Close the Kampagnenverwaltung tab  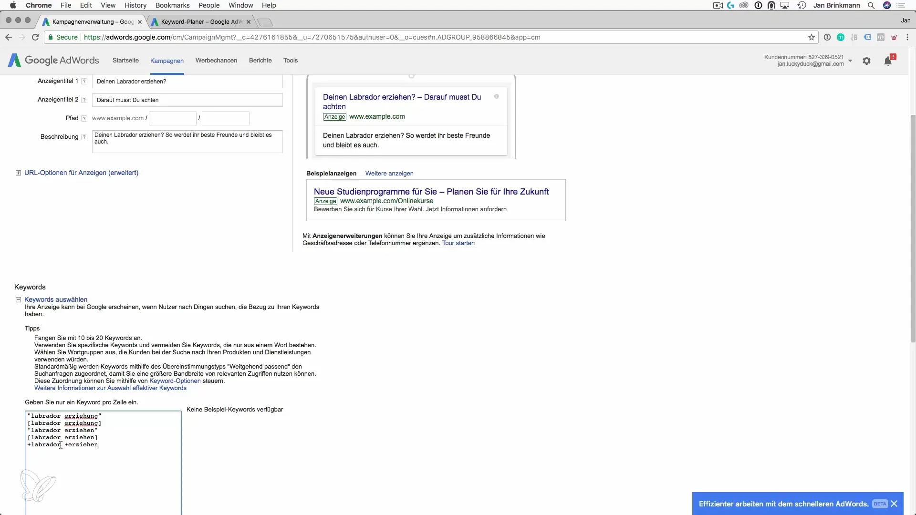(x=140, y=22)
